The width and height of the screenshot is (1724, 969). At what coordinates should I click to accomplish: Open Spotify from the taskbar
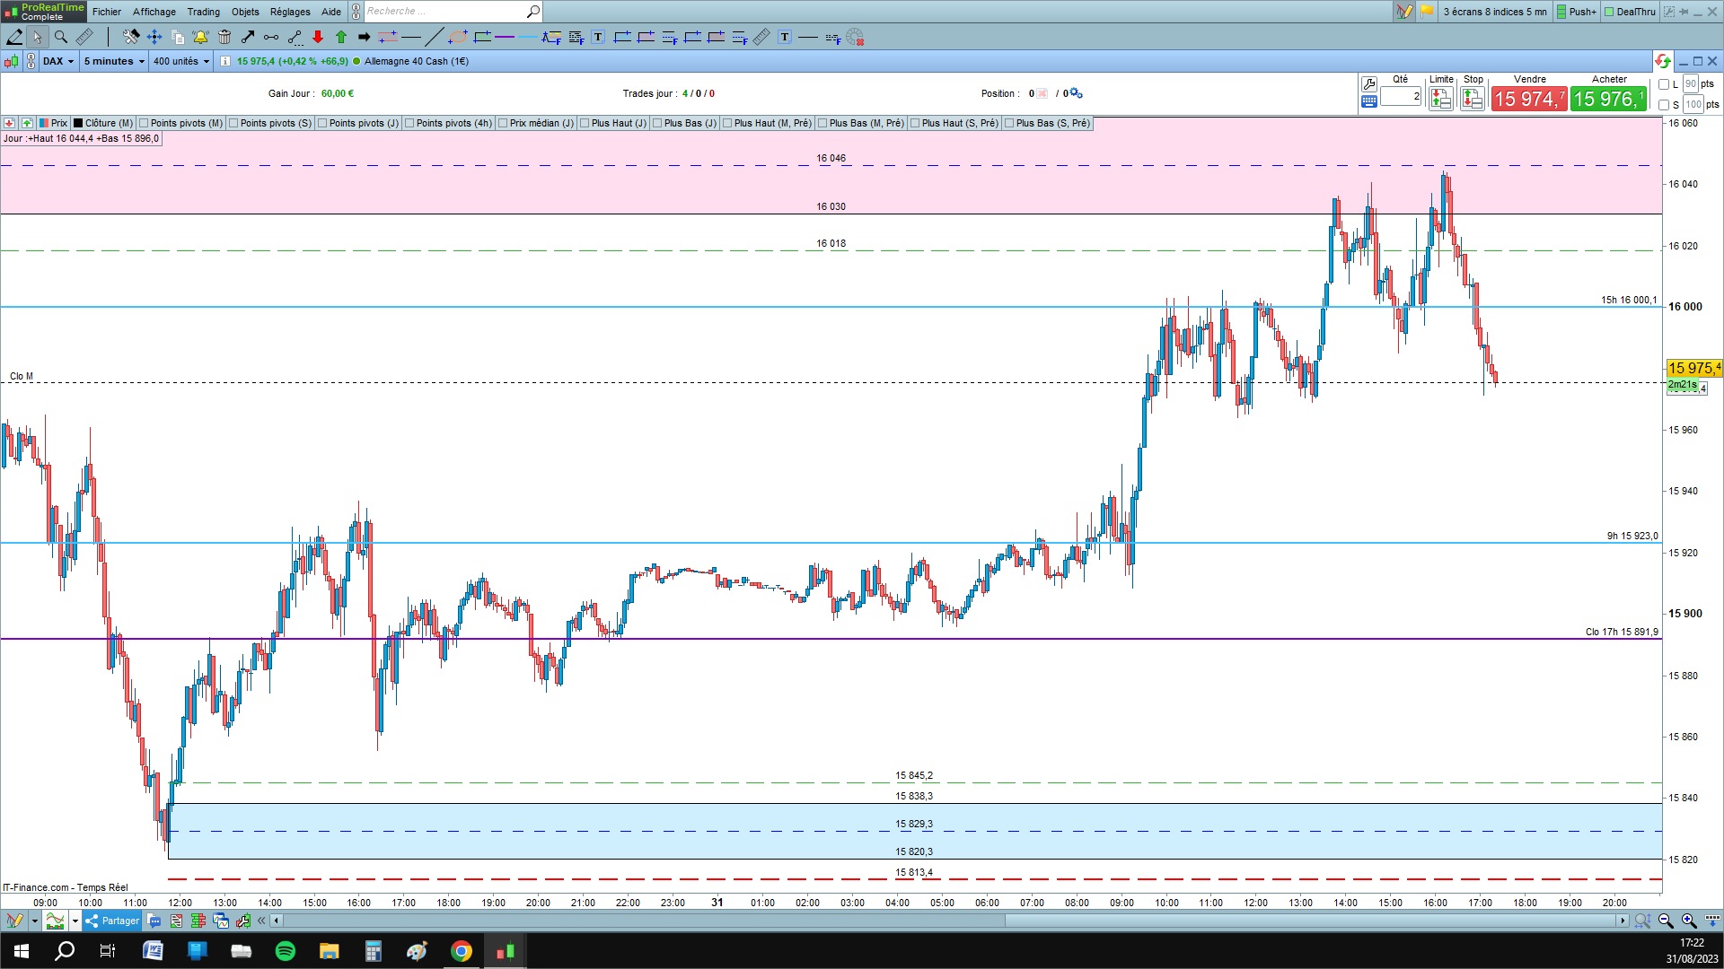286,951
